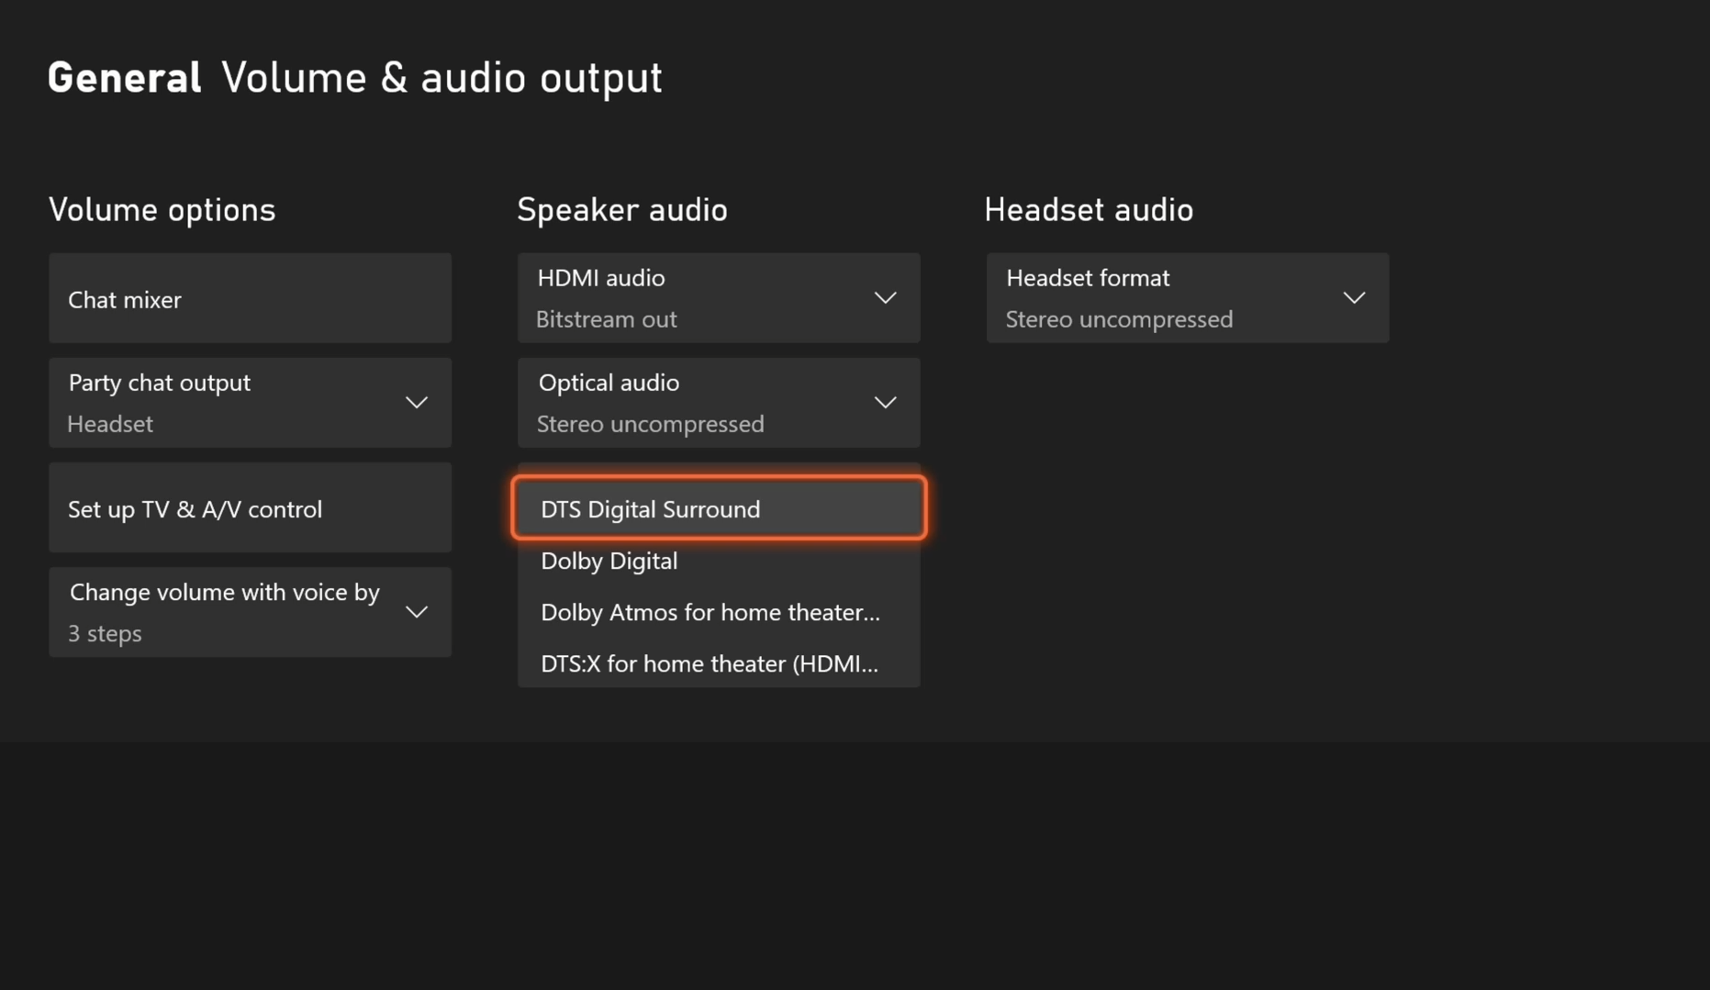Select DTS Digital Surround

click(719, 508)
